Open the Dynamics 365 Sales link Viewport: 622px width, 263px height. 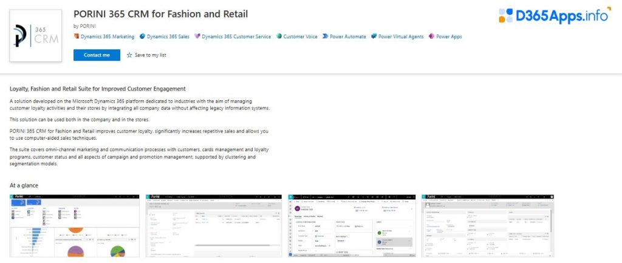point(168,36)
